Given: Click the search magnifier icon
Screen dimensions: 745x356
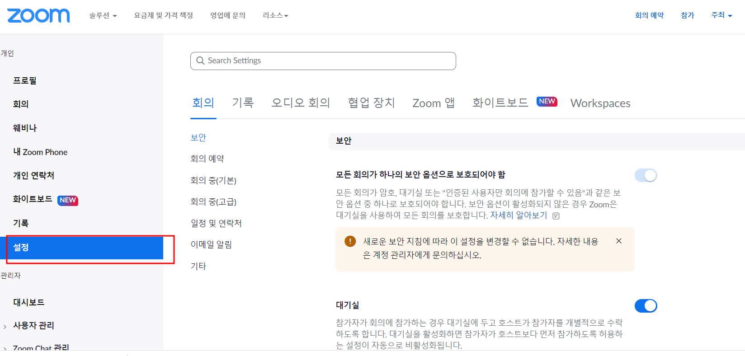Looking at the screenshot, I should click(x=200, y=61).
